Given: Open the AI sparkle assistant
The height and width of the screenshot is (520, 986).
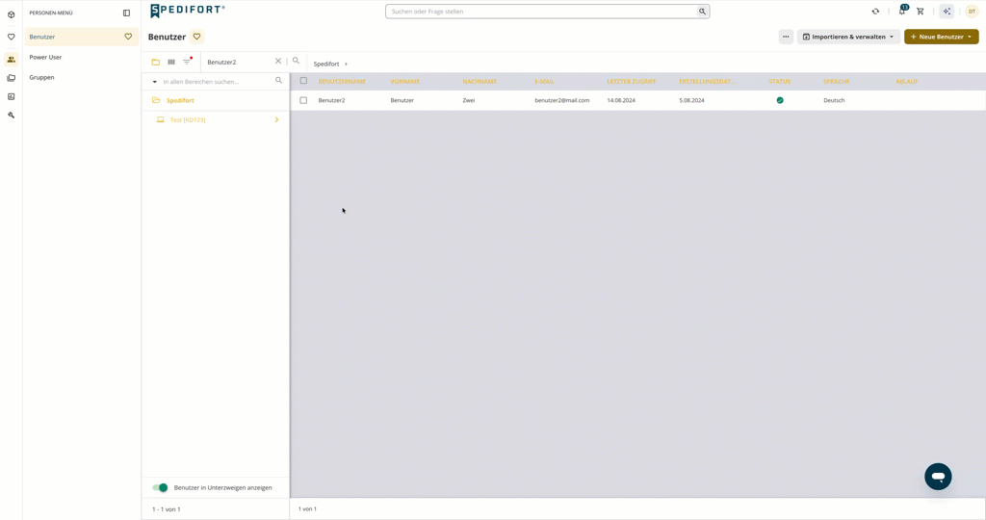Looking at the screenshot, I should pos(947,12).
